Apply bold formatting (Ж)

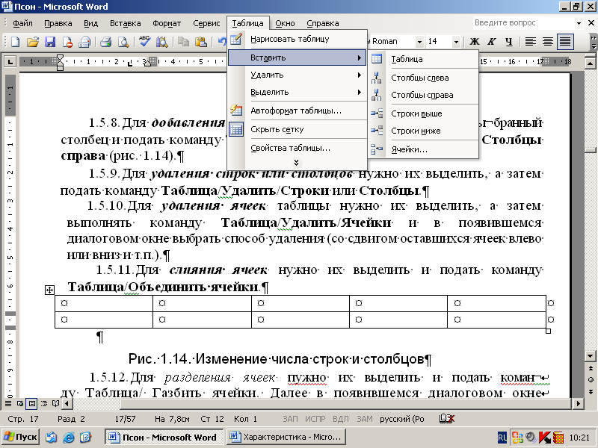pos(474,42)
